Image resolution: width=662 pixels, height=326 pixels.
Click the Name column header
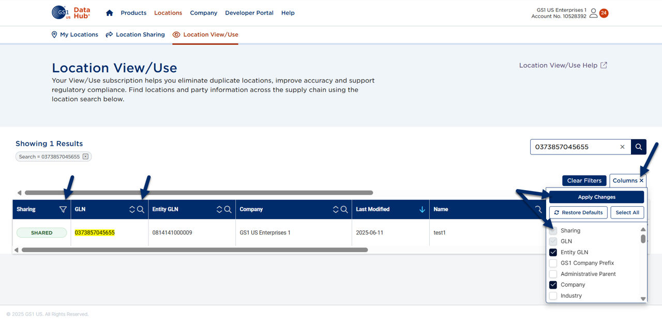pyautogui.click(x=441, y=209)
